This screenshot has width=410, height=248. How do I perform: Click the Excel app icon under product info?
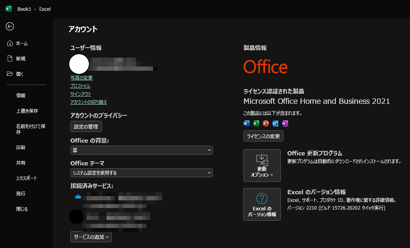click(256, 123)
